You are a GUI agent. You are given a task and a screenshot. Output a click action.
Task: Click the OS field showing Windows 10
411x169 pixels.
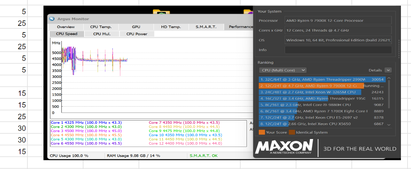point(338,40)
